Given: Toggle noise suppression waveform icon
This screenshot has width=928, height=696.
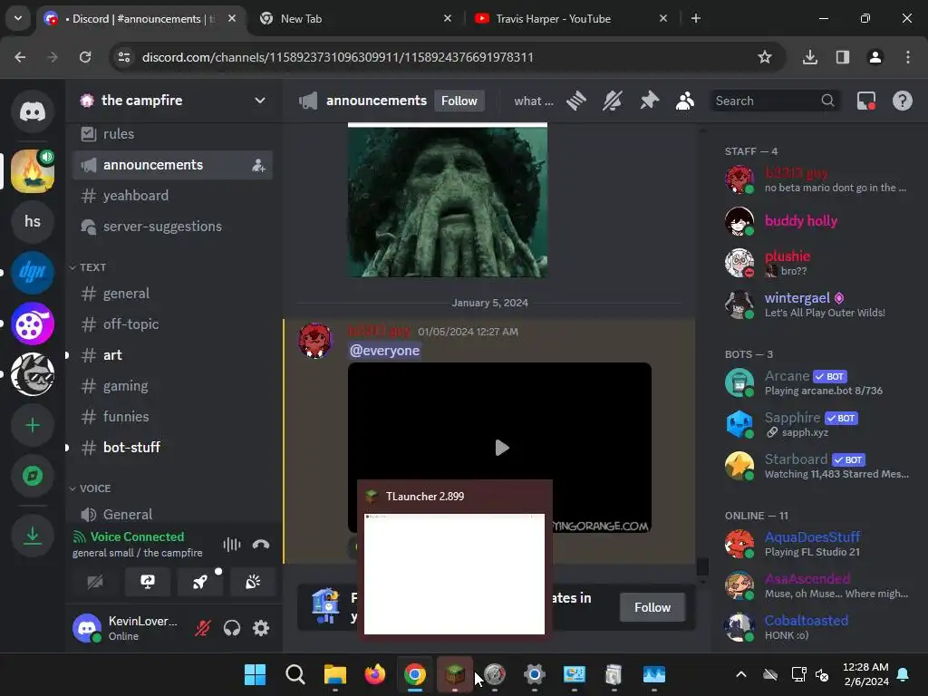Looking at the screenshot, I should 231,545.
